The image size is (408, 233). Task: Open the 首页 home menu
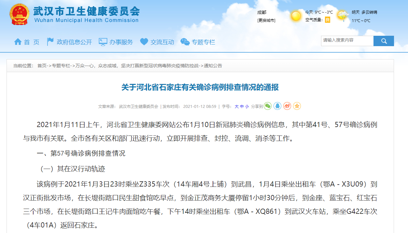coord(27,42)
